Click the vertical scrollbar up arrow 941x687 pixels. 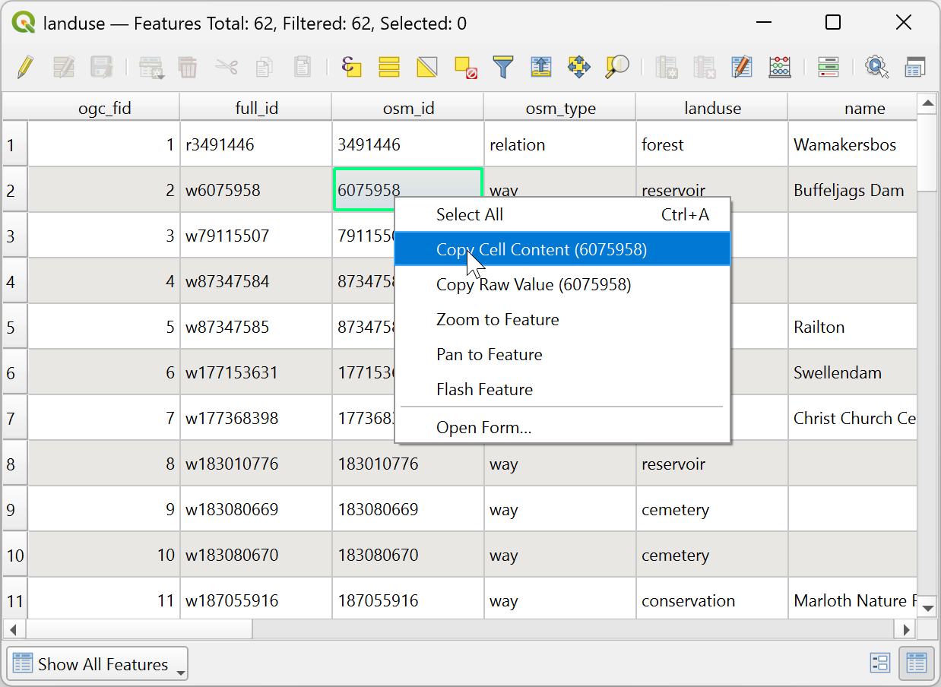pyautogui.click(x=927, y=103)
